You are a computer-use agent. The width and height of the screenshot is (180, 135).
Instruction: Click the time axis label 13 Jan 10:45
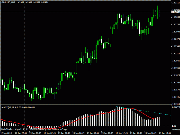[107, 133]
